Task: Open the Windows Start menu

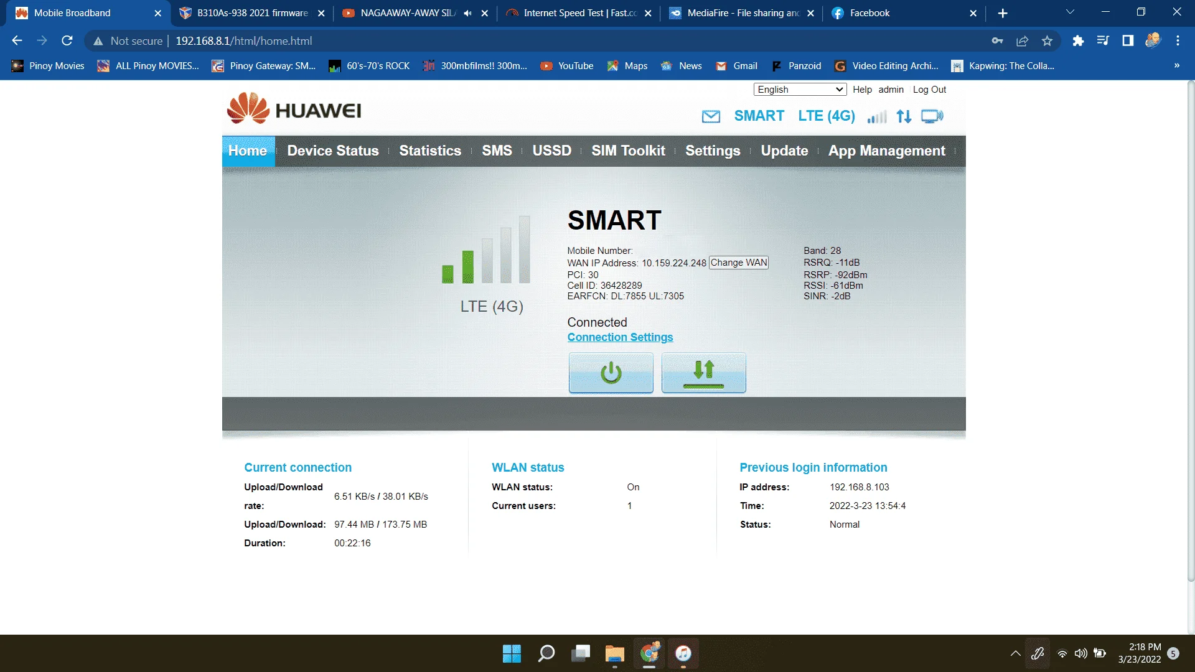Action: [x=512, y=653]
